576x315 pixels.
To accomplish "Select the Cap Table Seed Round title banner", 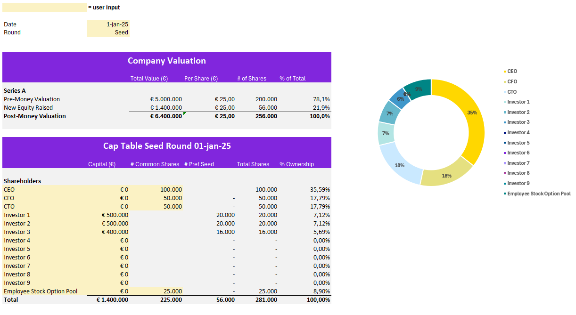I will 167,146.
